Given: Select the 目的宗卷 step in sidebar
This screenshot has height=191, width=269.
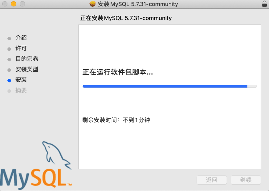Looking at the screenshot, I should 27,59.
